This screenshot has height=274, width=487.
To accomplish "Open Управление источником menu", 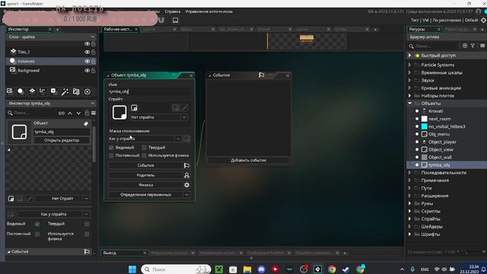I will point(208,11).
